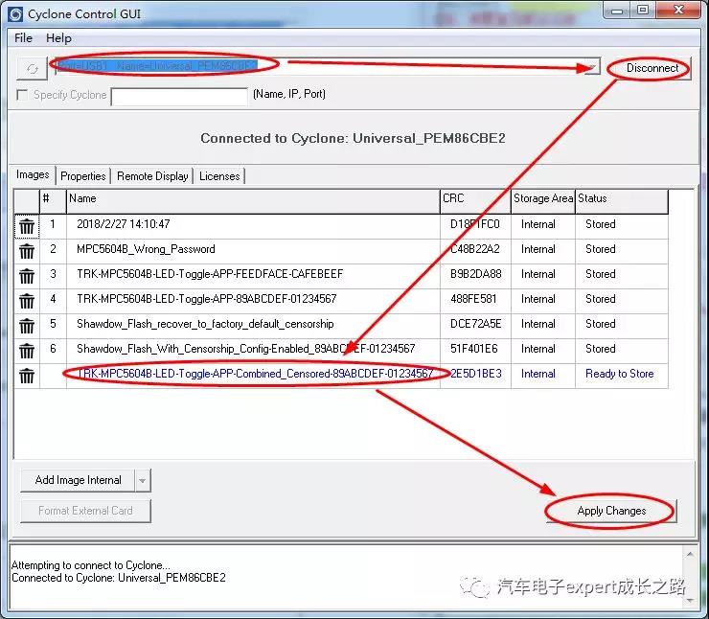This screenshot has height=619, width=709.
Task: Click the refresh Cyclone list icon
Action: pos(32,69)
